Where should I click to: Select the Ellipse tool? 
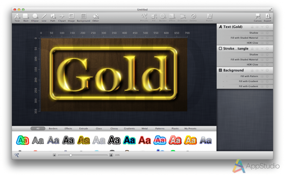[35, 18]
